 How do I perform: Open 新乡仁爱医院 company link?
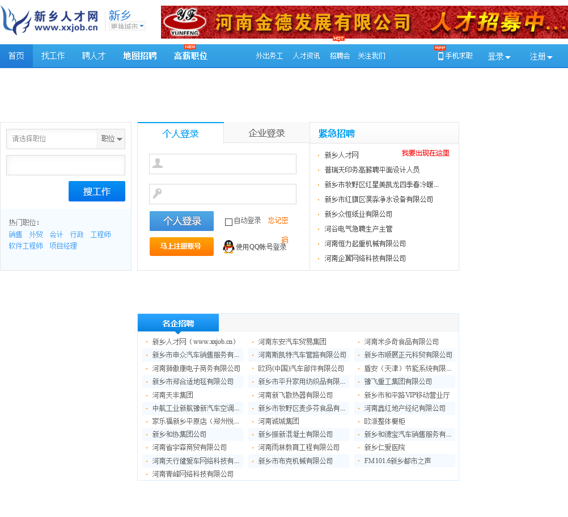384,447
